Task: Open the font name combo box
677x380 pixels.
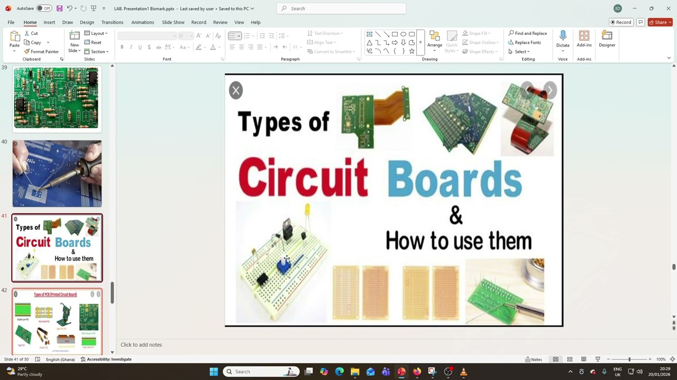Action: click(x=147, y=35)
